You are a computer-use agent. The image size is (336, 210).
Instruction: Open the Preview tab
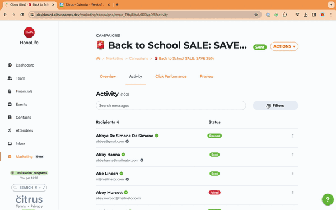tap(207, 77)
